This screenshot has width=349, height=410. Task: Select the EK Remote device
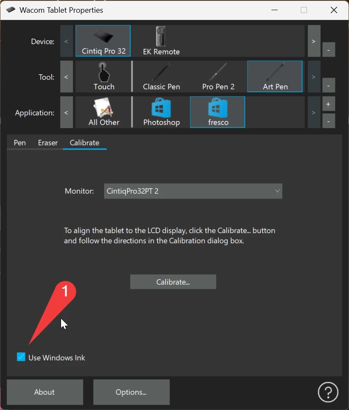(161, 41)
